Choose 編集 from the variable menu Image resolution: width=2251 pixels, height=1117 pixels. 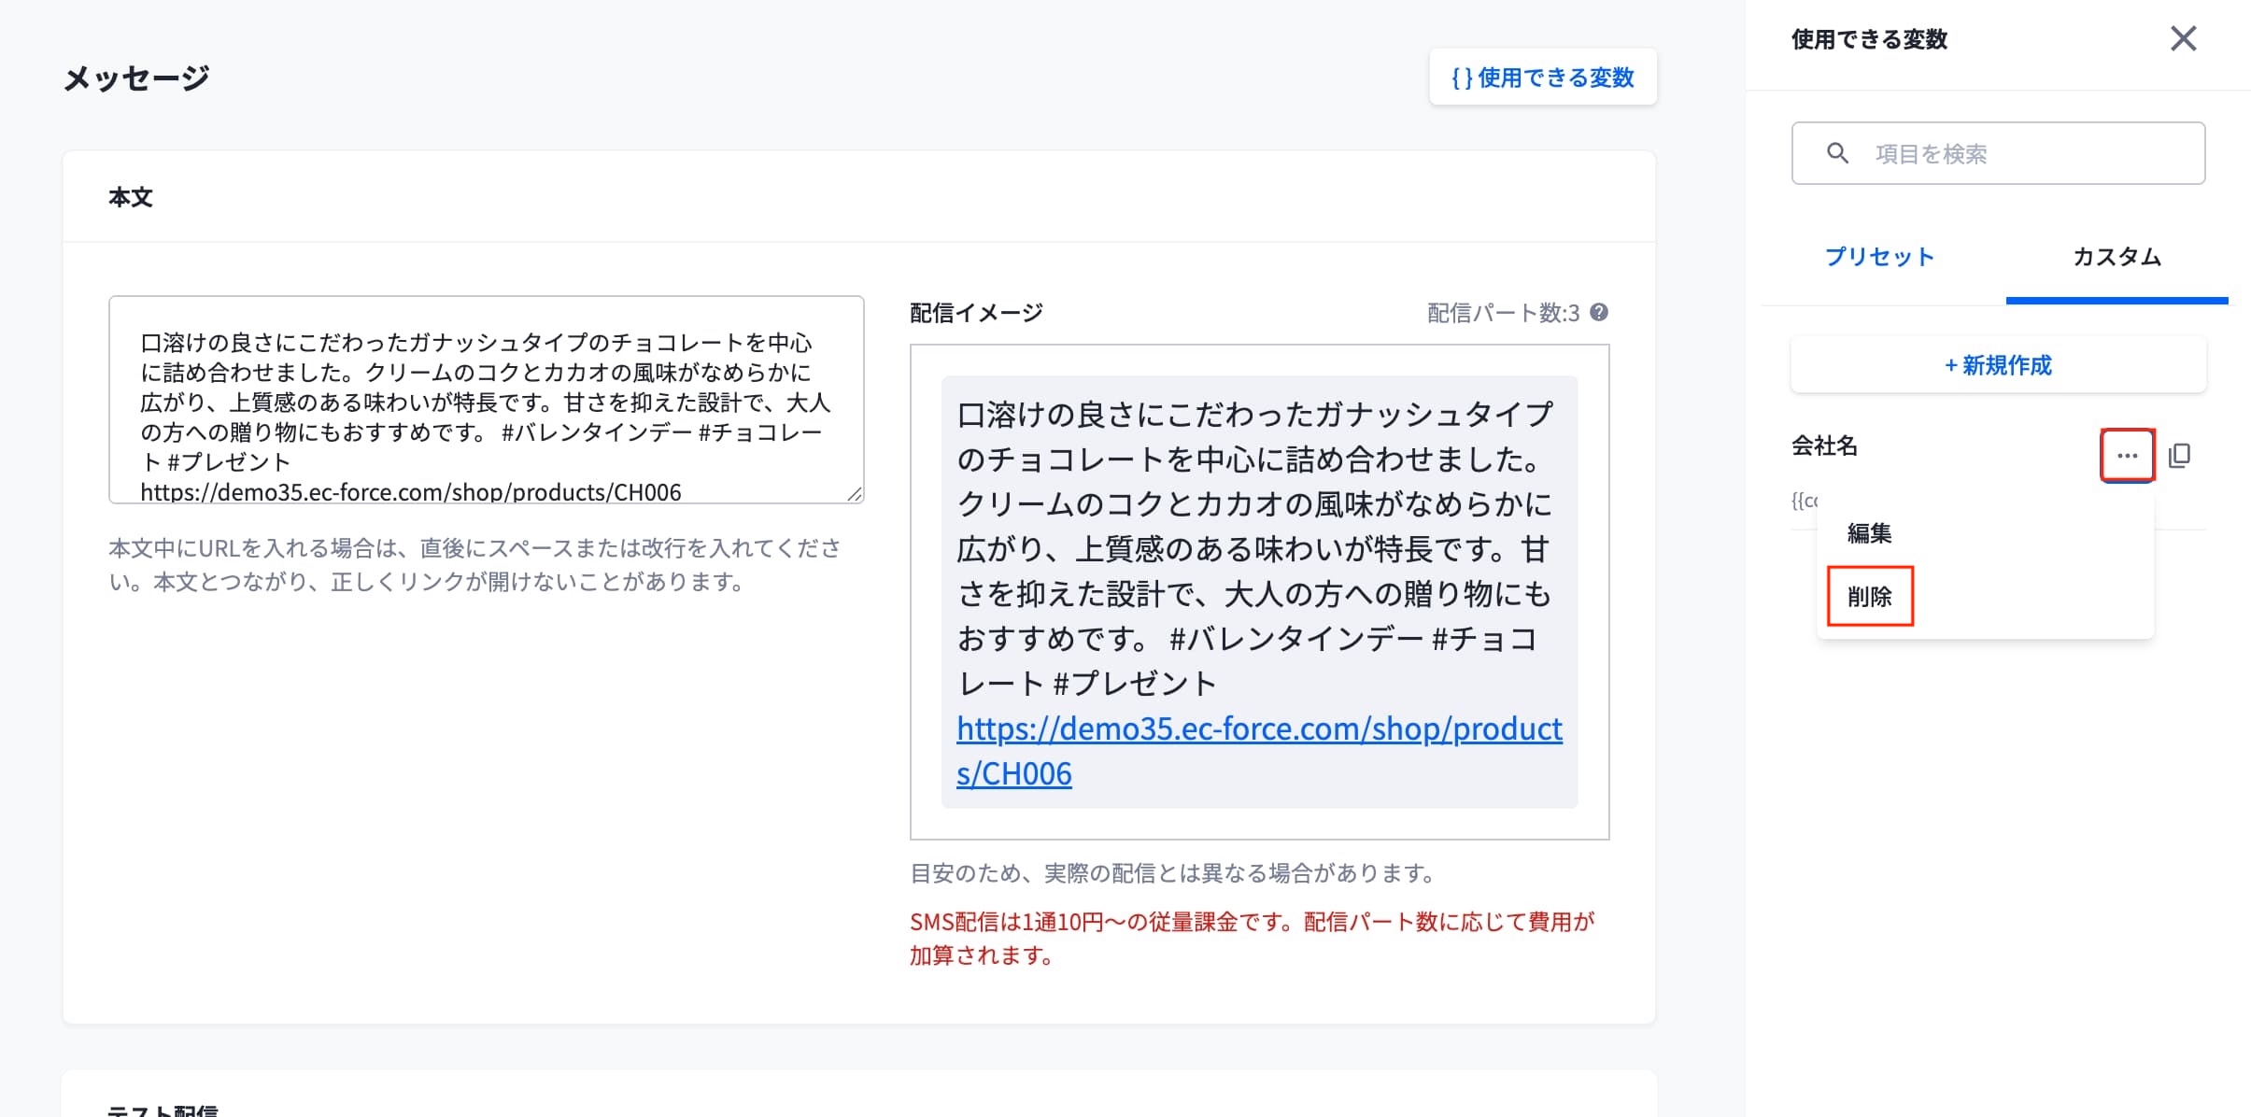(x=1869, y=532)
